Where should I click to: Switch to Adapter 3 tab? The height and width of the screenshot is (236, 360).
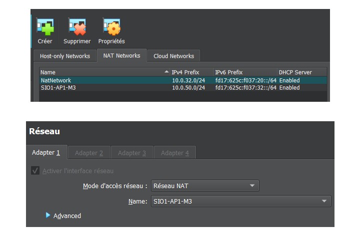coord(132,153)
